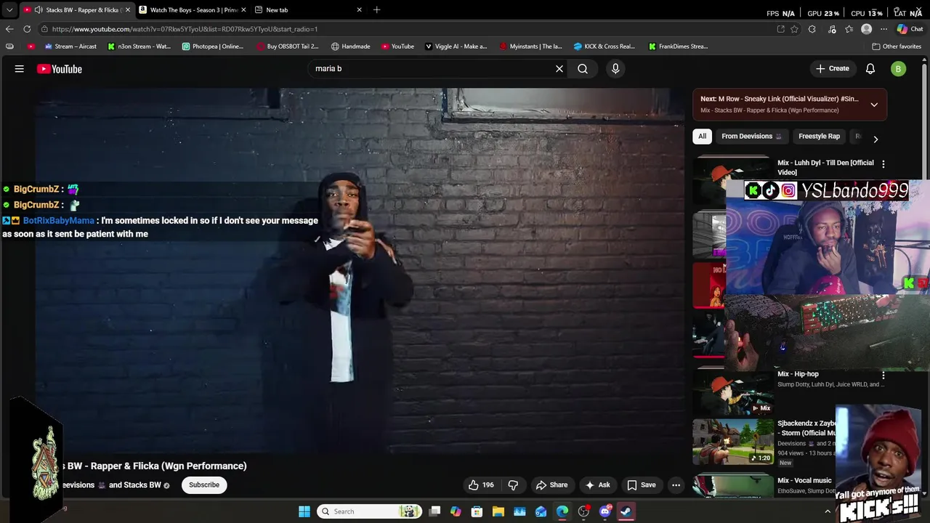Open the Windows Start menu

[x=304, y=511]
